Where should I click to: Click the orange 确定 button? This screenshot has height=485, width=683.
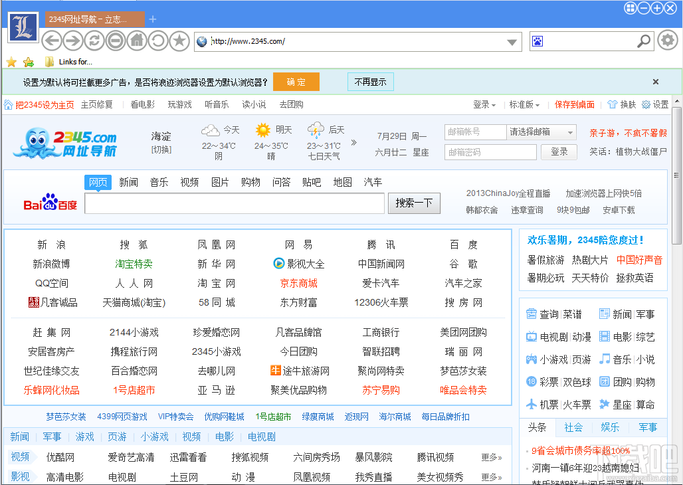pos(296,82)
